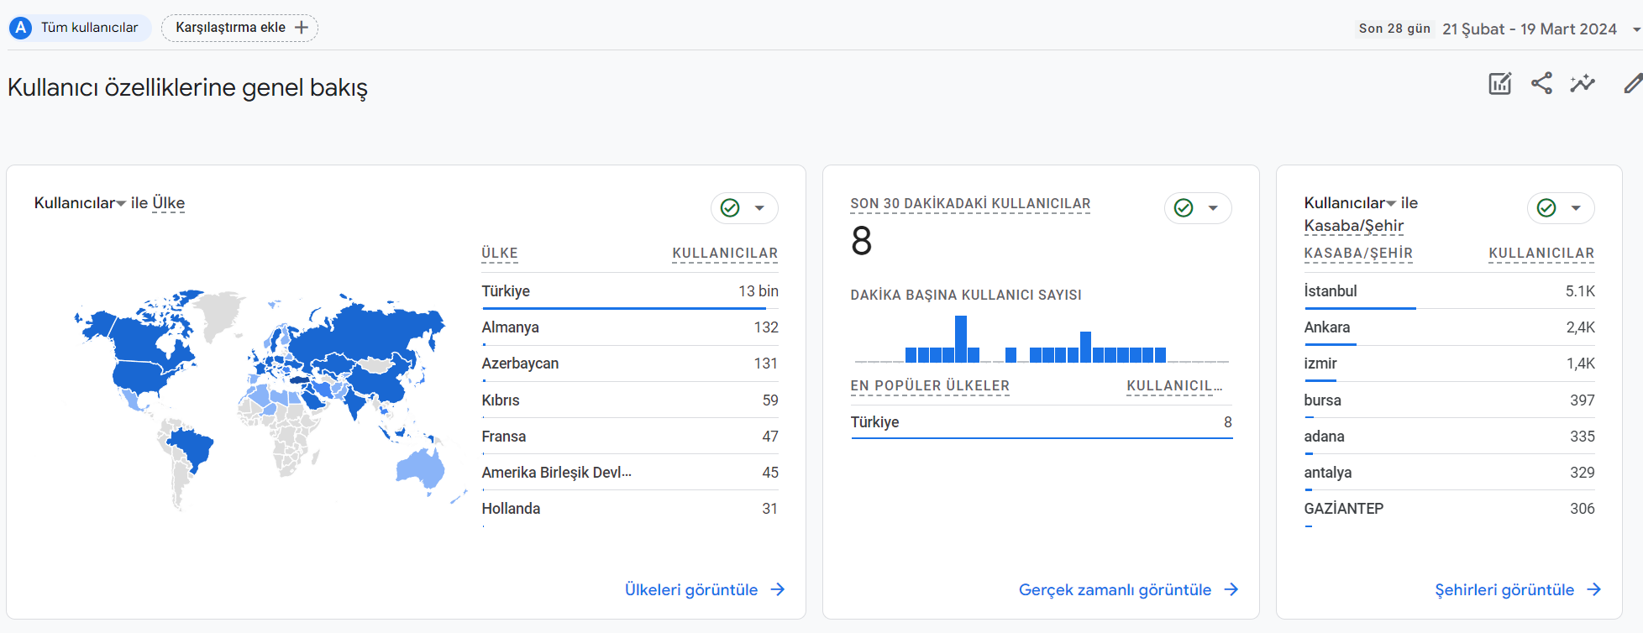Viewport: 1643px width, 633px height.
Task: Click Karşılaştırma ekle button
Action: 239,28
